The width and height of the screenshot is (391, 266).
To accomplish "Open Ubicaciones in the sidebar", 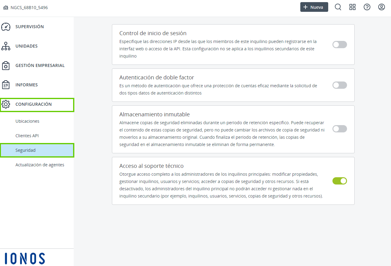I will pyautogui.click(x=27, y=121).
